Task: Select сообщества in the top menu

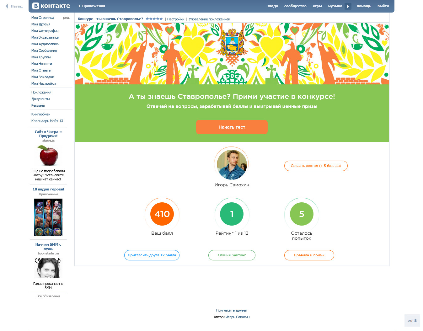Action: [295, 6]
